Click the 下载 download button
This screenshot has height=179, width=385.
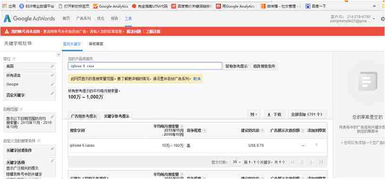274,114
